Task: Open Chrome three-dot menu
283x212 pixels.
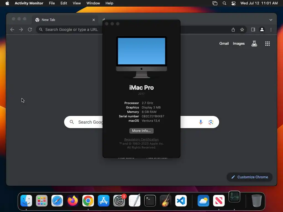Action: tap(271, 30)
